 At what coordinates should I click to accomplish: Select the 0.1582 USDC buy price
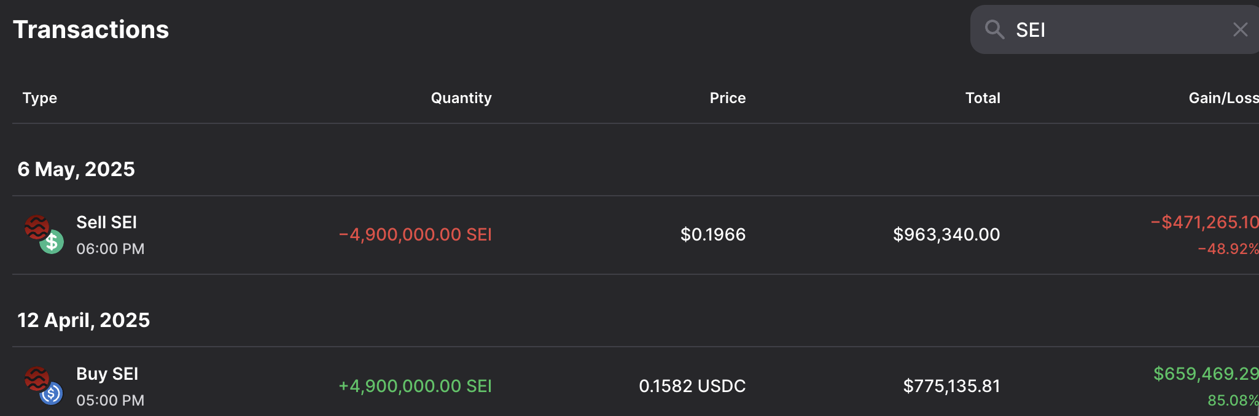pyautogui.click(x=692, y=386)
